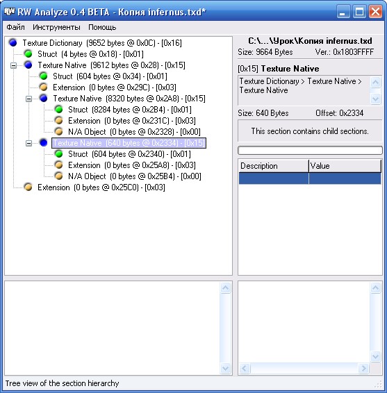Click the Description column header
The width and height of the screenshot is (387, 393).
point(274,166)
